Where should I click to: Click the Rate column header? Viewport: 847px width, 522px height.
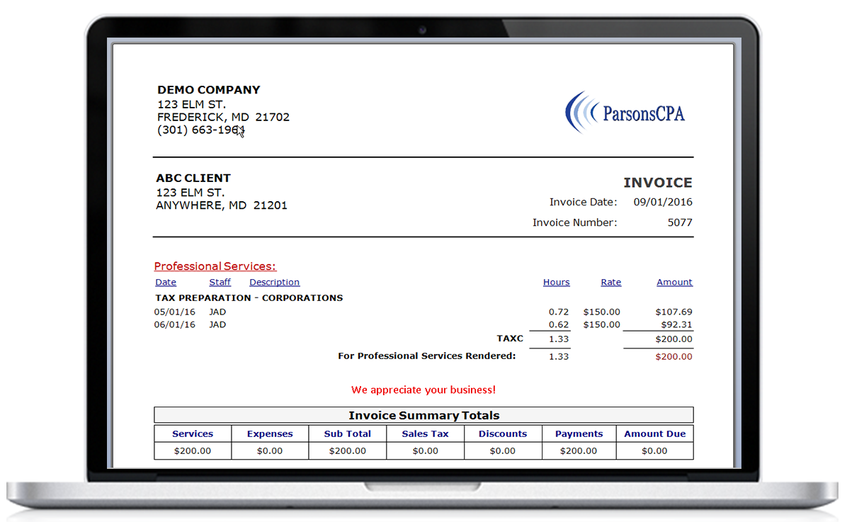coord(611,282)
